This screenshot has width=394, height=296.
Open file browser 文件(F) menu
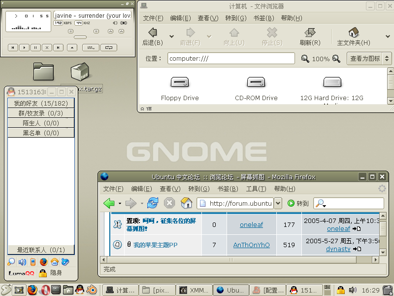coord(153,18)
